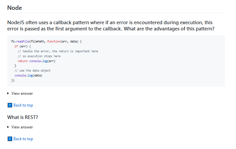Click the NodeJS callback pattern question heading
This screenshot has height=149, width=236.
[x=111, y=25]
